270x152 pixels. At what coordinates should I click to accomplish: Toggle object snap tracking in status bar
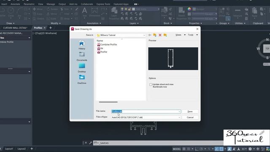pyautogui.click(x=217, y=149)
